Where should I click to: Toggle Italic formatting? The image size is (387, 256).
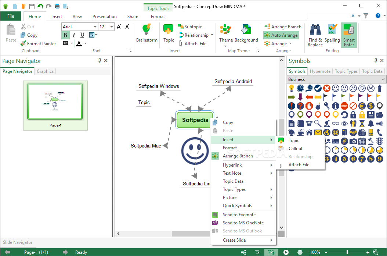[73, 35]
